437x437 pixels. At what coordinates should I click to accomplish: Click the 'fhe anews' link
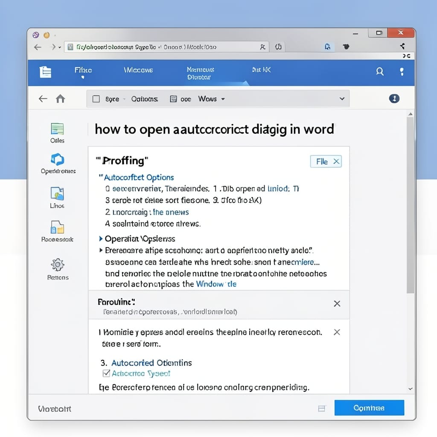pyautogui.click(x=171, y=213)
